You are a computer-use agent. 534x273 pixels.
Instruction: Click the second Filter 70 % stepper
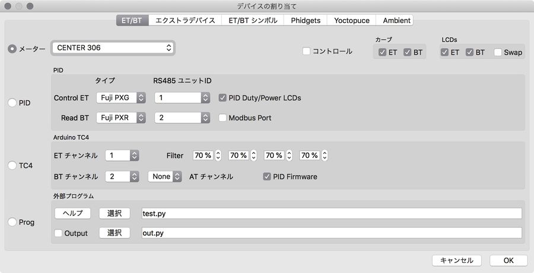pos(254,155)
